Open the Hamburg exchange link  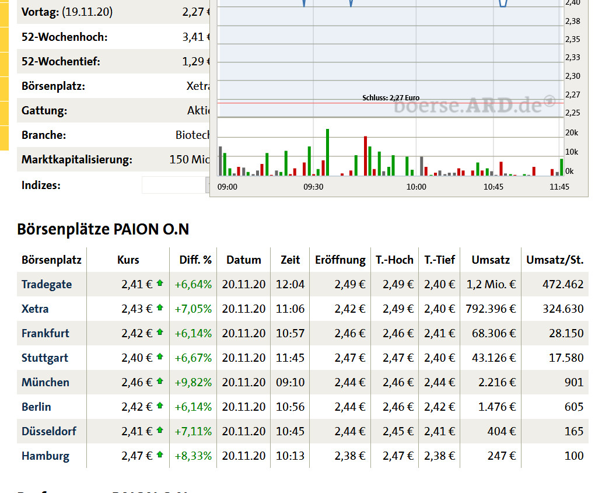click(x=45, y=456)
